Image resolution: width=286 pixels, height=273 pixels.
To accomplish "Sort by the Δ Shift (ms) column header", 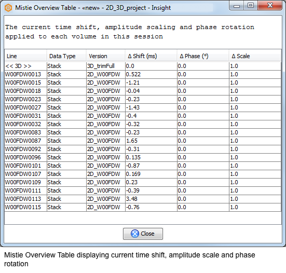I will coord(151,56).
